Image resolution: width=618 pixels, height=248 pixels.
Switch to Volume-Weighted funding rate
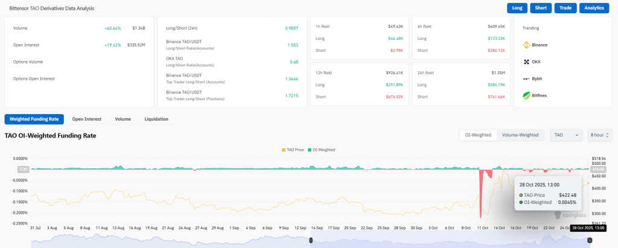click(x=520, y=135)
